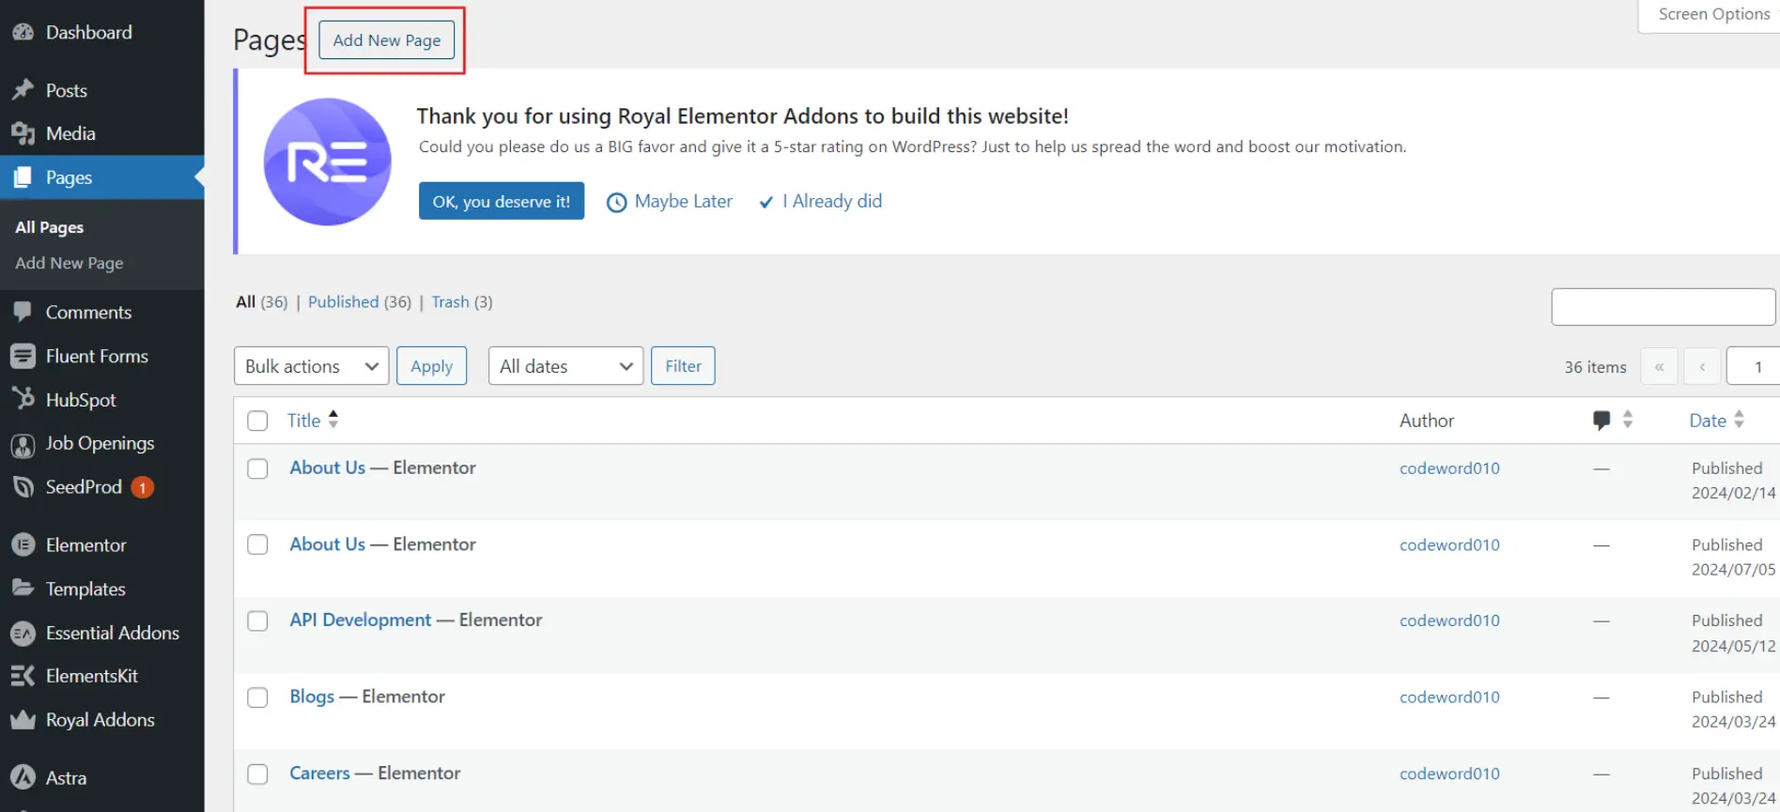Click the Comments speech bubble icon in sidebar

click(23, 312)
